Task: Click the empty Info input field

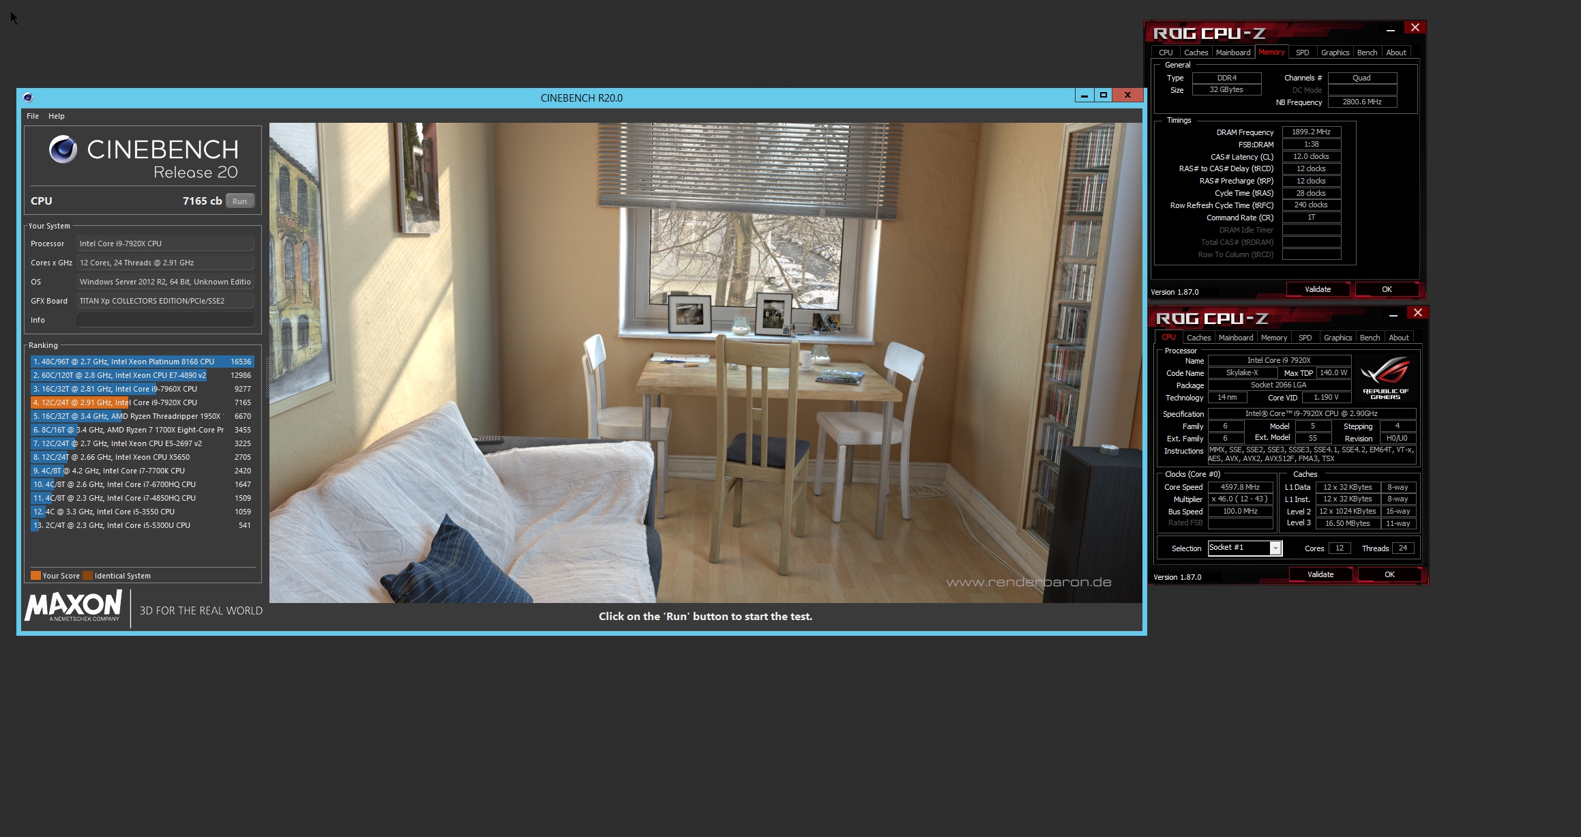Action: point(165,320)
